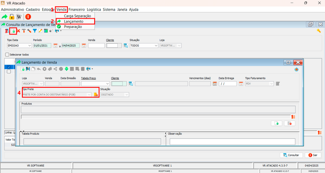Open Situação dropdown showing DIGITADO

click(x=115, y=95)
